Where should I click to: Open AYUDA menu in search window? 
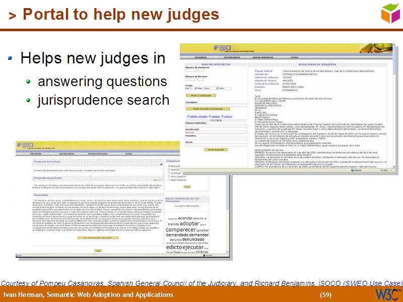(x=294, y=57)
